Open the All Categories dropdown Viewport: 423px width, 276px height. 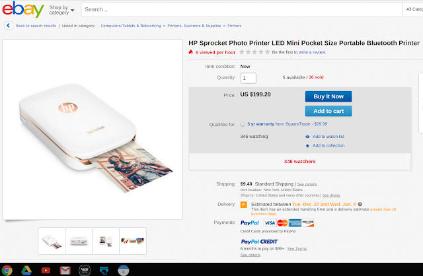(x=412, y=9)
